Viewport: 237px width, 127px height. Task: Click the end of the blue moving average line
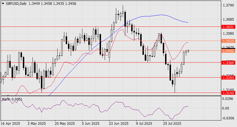coord(188,23)
